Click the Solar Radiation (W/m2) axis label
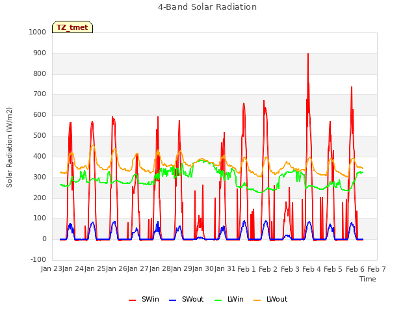The width and height of the screenshot is (416, 312). (x=9, y=148)
